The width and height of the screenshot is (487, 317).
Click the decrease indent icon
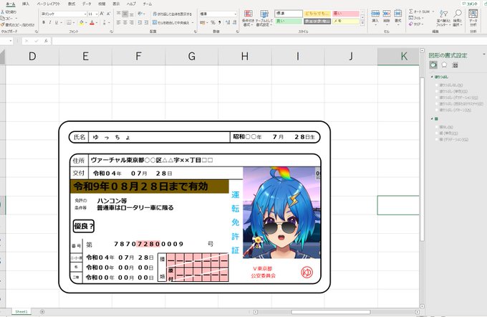[x=140, y=22]
